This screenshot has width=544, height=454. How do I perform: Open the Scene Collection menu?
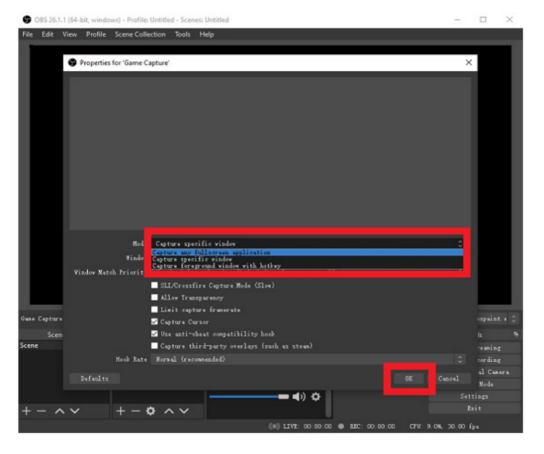point(140,34)
